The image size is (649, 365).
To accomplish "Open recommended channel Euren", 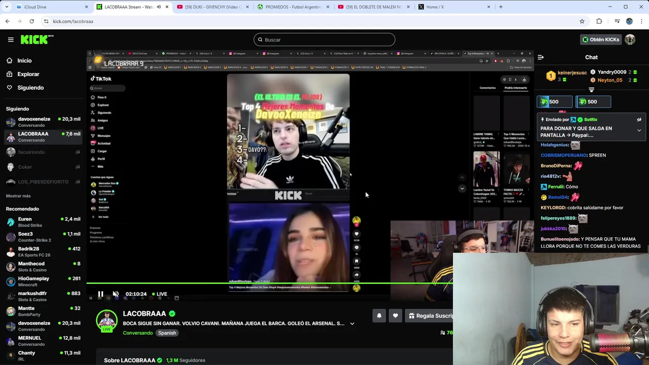I will 44,222.
